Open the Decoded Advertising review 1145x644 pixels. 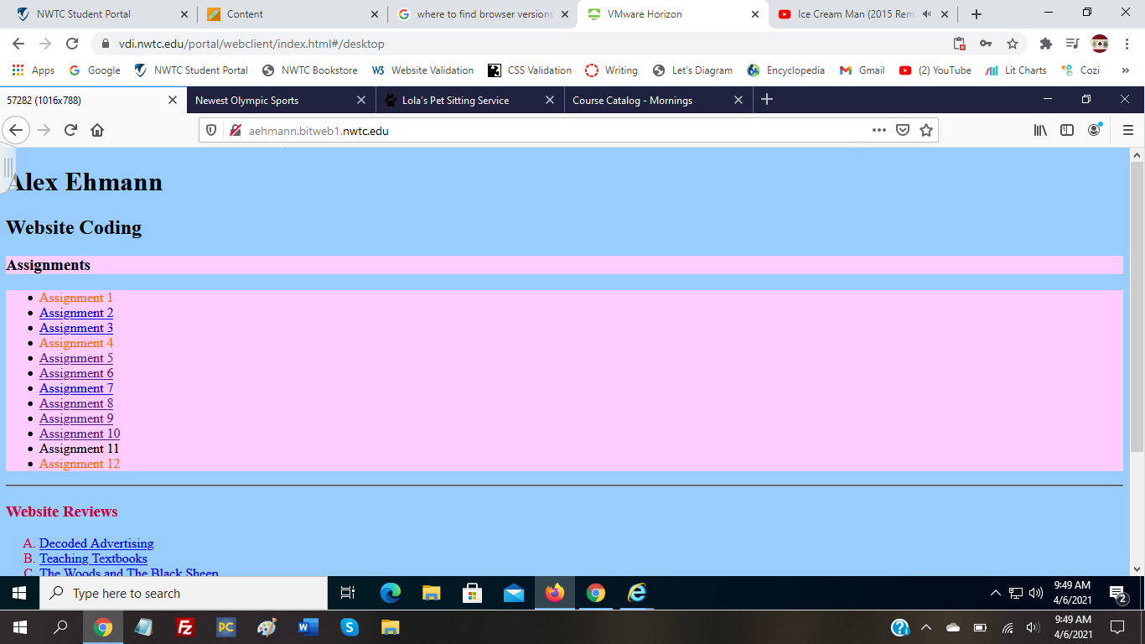(x=97, y=543)
